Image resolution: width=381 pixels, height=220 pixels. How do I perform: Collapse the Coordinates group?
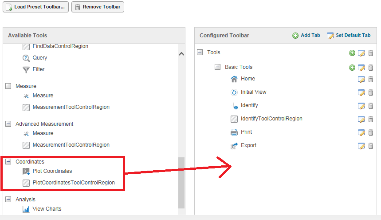tap(8, 161)
